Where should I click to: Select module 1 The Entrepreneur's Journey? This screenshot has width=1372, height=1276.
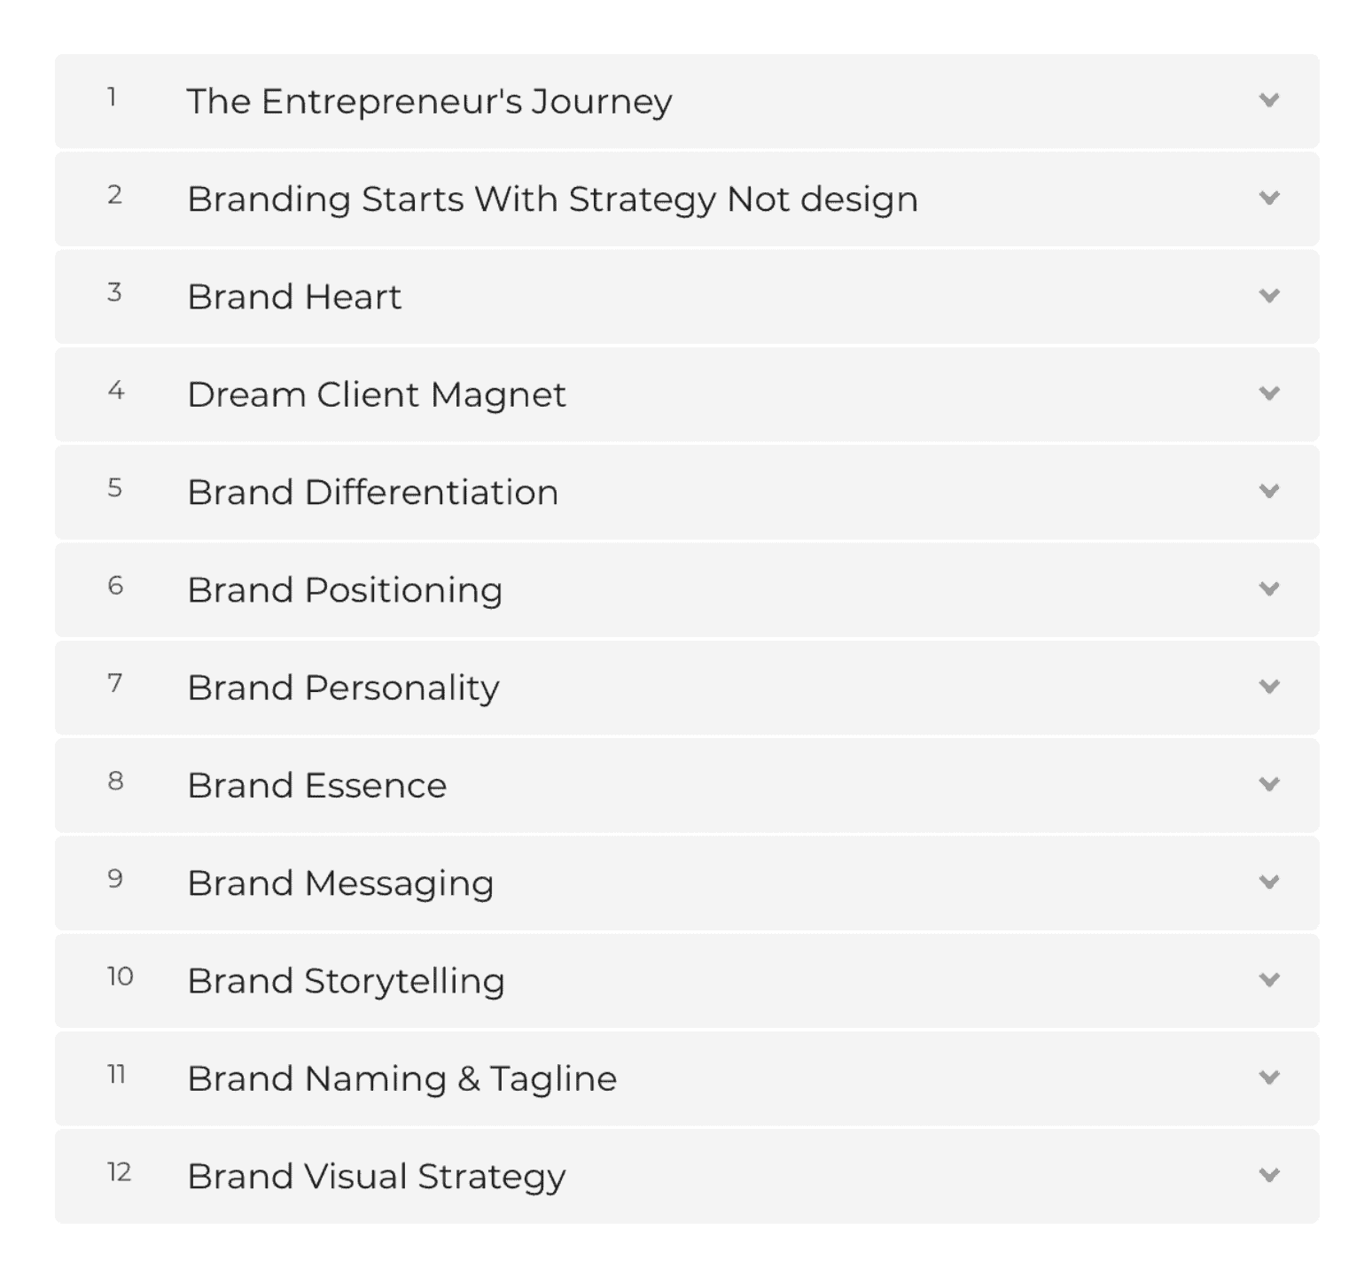point(431,101)
